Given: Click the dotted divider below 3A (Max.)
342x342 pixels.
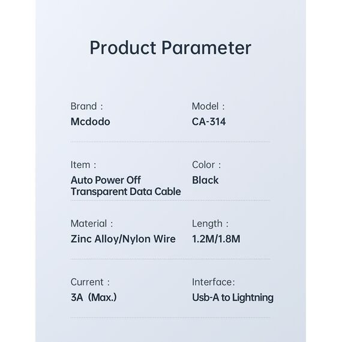Looking at the screenshot, I should pos(170,318).
